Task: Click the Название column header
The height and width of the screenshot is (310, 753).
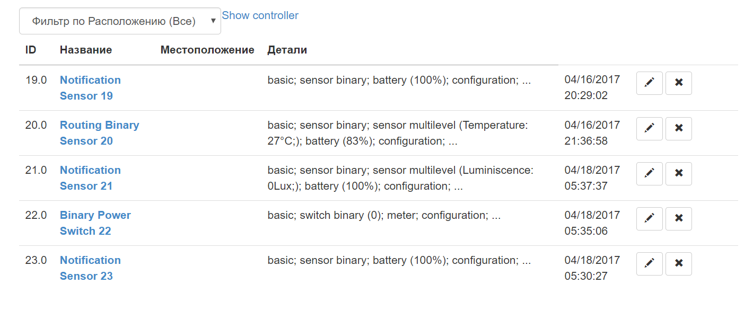Action: click(x=86, y=50)
